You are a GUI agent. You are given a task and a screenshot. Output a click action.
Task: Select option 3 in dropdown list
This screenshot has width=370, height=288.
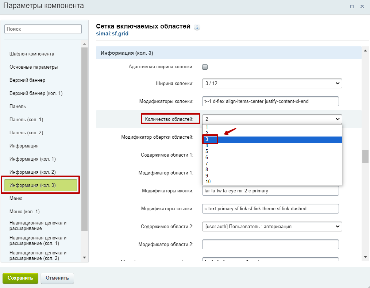pyautogui.click(x=272, y=139)
